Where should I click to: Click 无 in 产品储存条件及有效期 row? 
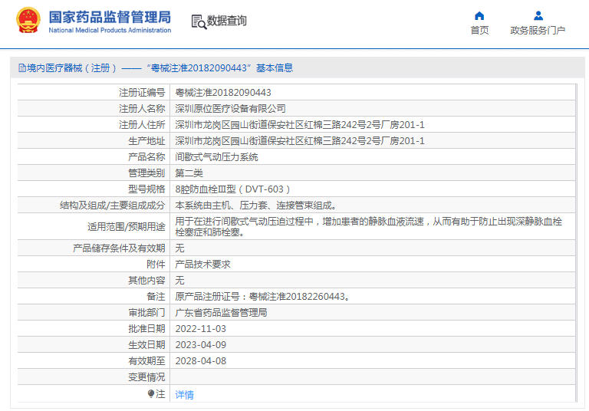coord(179,248)
